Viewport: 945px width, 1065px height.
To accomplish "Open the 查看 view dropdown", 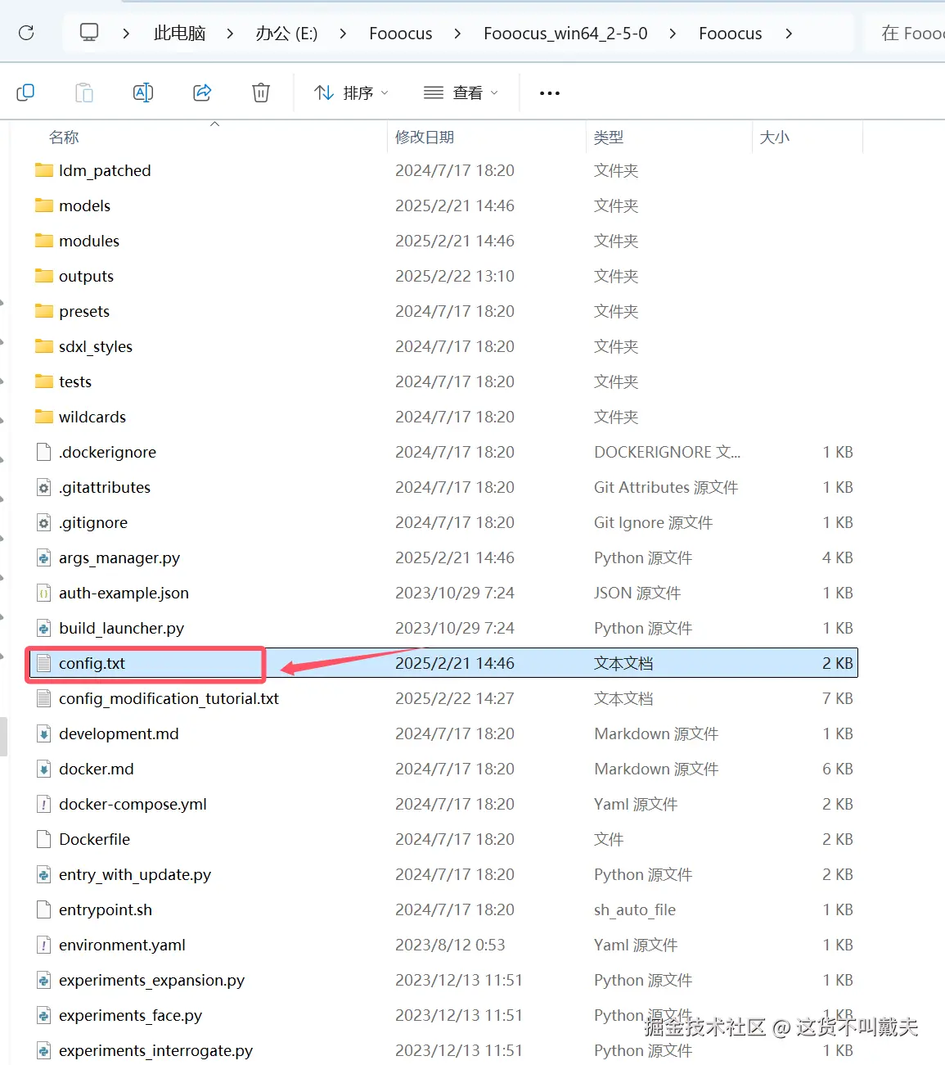I will pyautogui.click(x=461, y=93).
